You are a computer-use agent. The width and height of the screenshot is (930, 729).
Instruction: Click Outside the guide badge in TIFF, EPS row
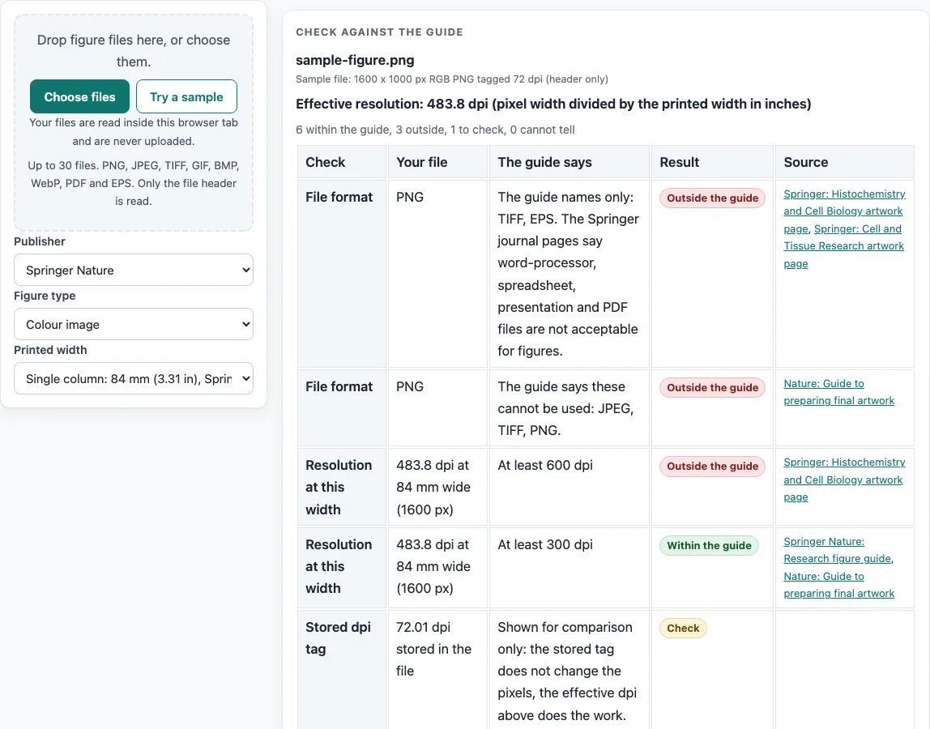[712, 198]
